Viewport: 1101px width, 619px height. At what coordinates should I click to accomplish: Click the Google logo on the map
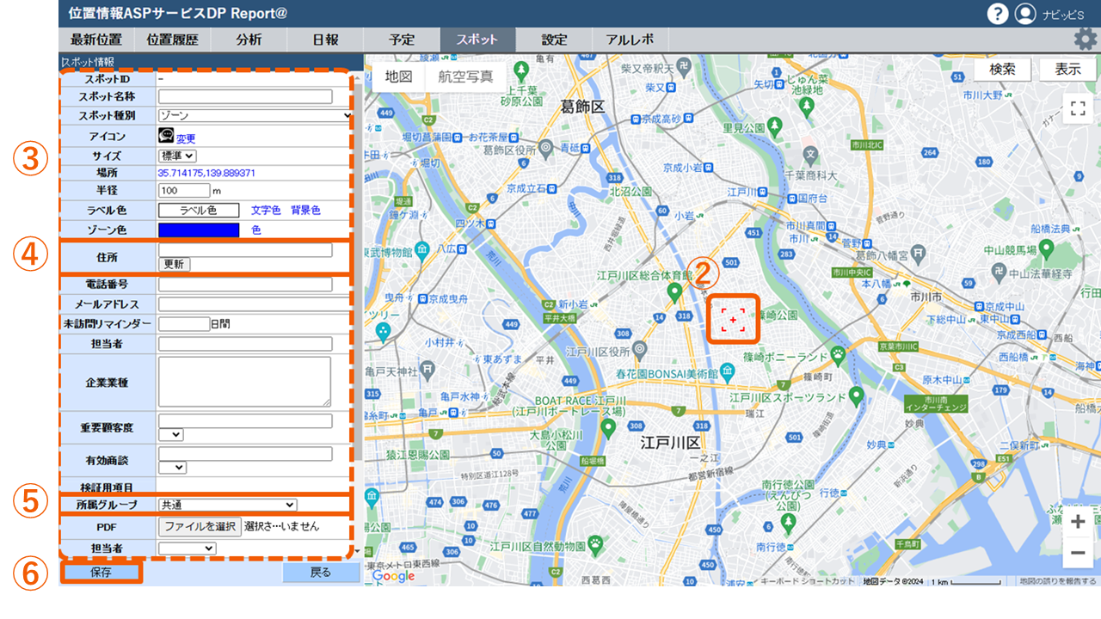click(x=393, y=576)
